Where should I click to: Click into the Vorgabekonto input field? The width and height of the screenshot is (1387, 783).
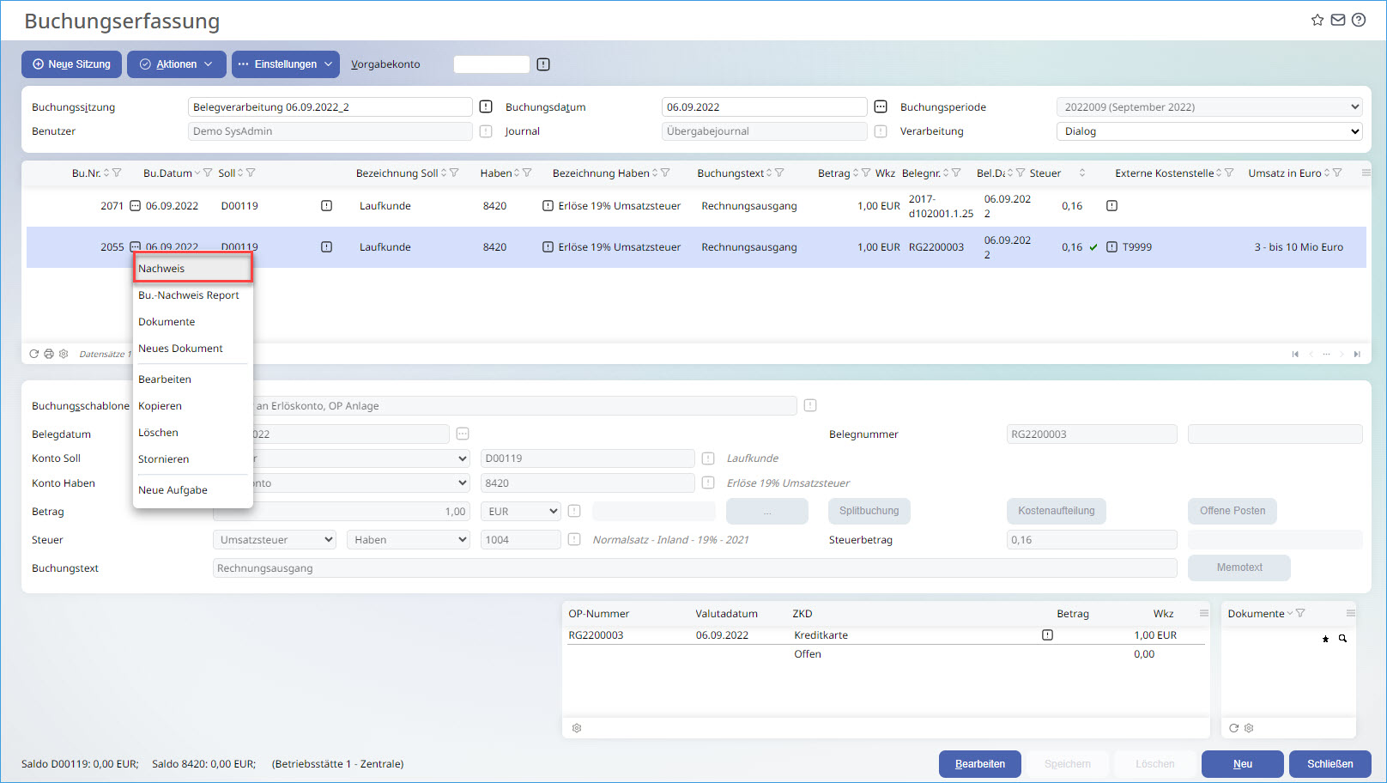[491, 64]
